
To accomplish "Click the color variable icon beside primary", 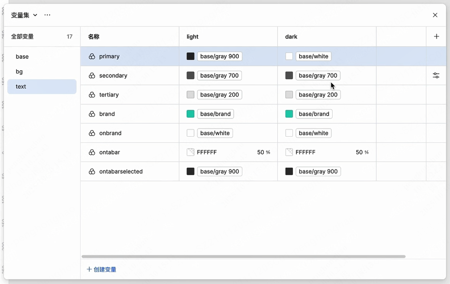I will [92, 57].
